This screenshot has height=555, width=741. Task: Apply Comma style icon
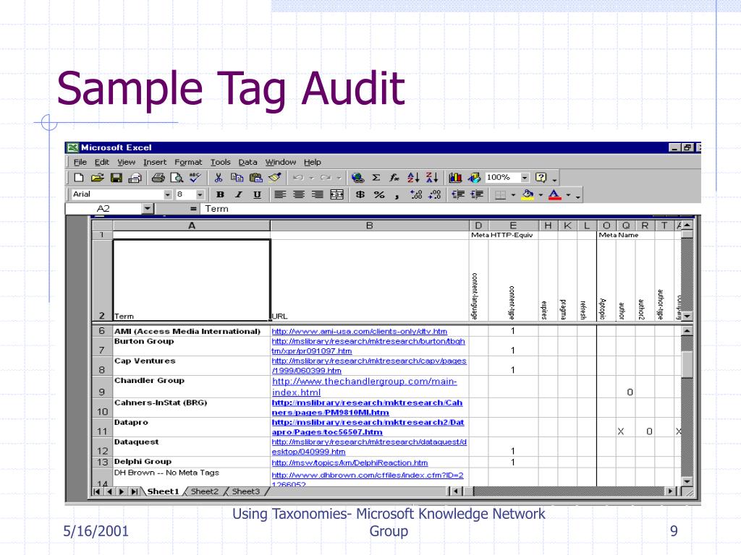(397, 194)
